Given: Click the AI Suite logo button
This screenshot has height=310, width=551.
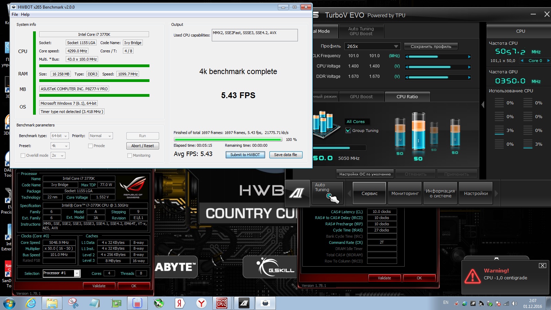Looking at the screenshot, I should pos(297,193).
